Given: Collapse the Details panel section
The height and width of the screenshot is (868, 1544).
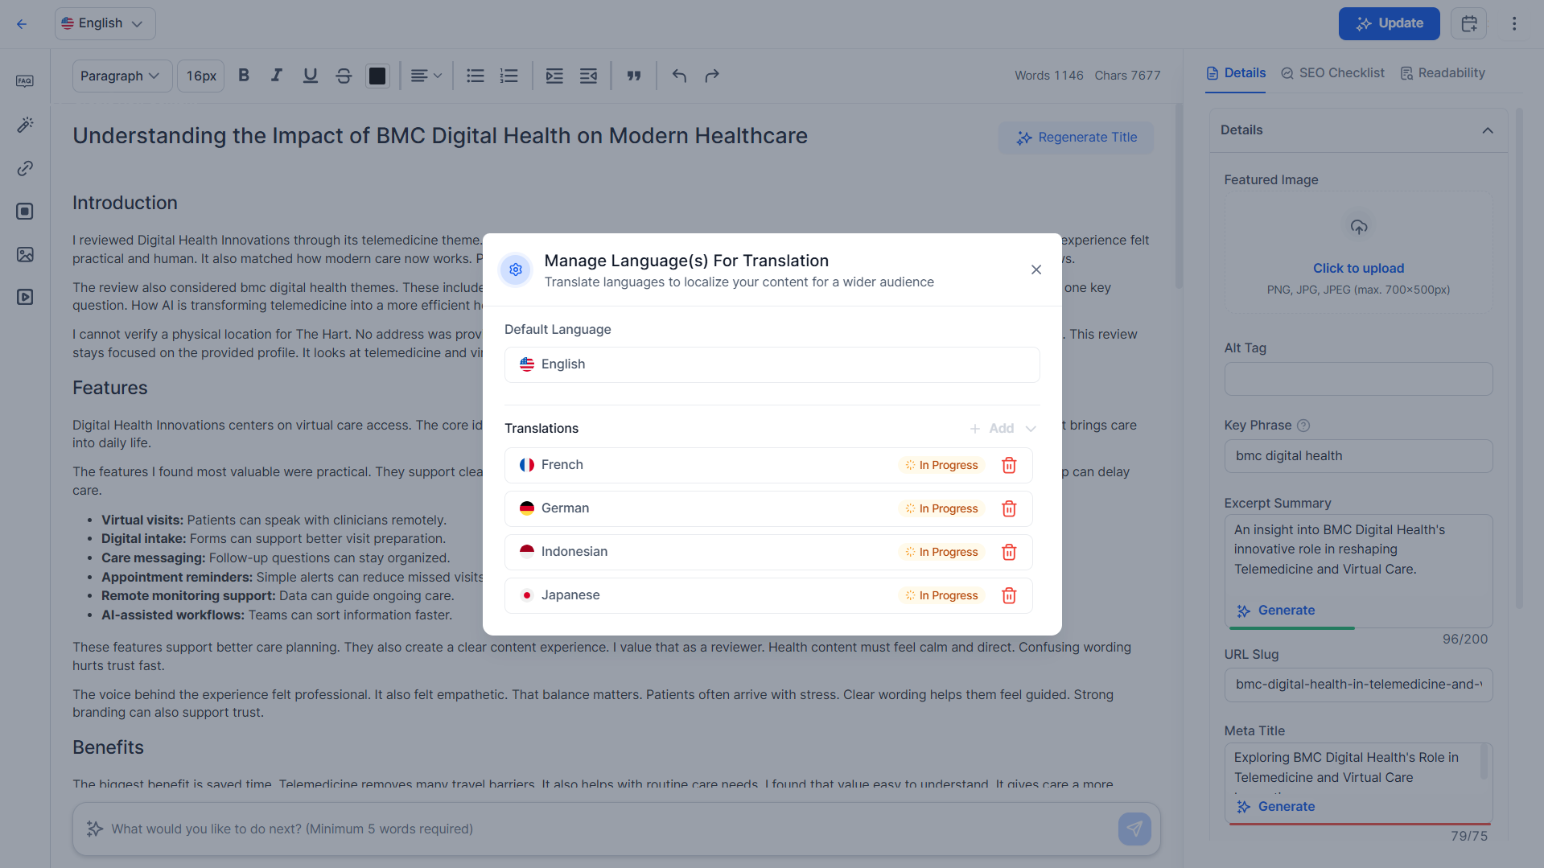Looking at the screenshot, I should coord(1488,130).
